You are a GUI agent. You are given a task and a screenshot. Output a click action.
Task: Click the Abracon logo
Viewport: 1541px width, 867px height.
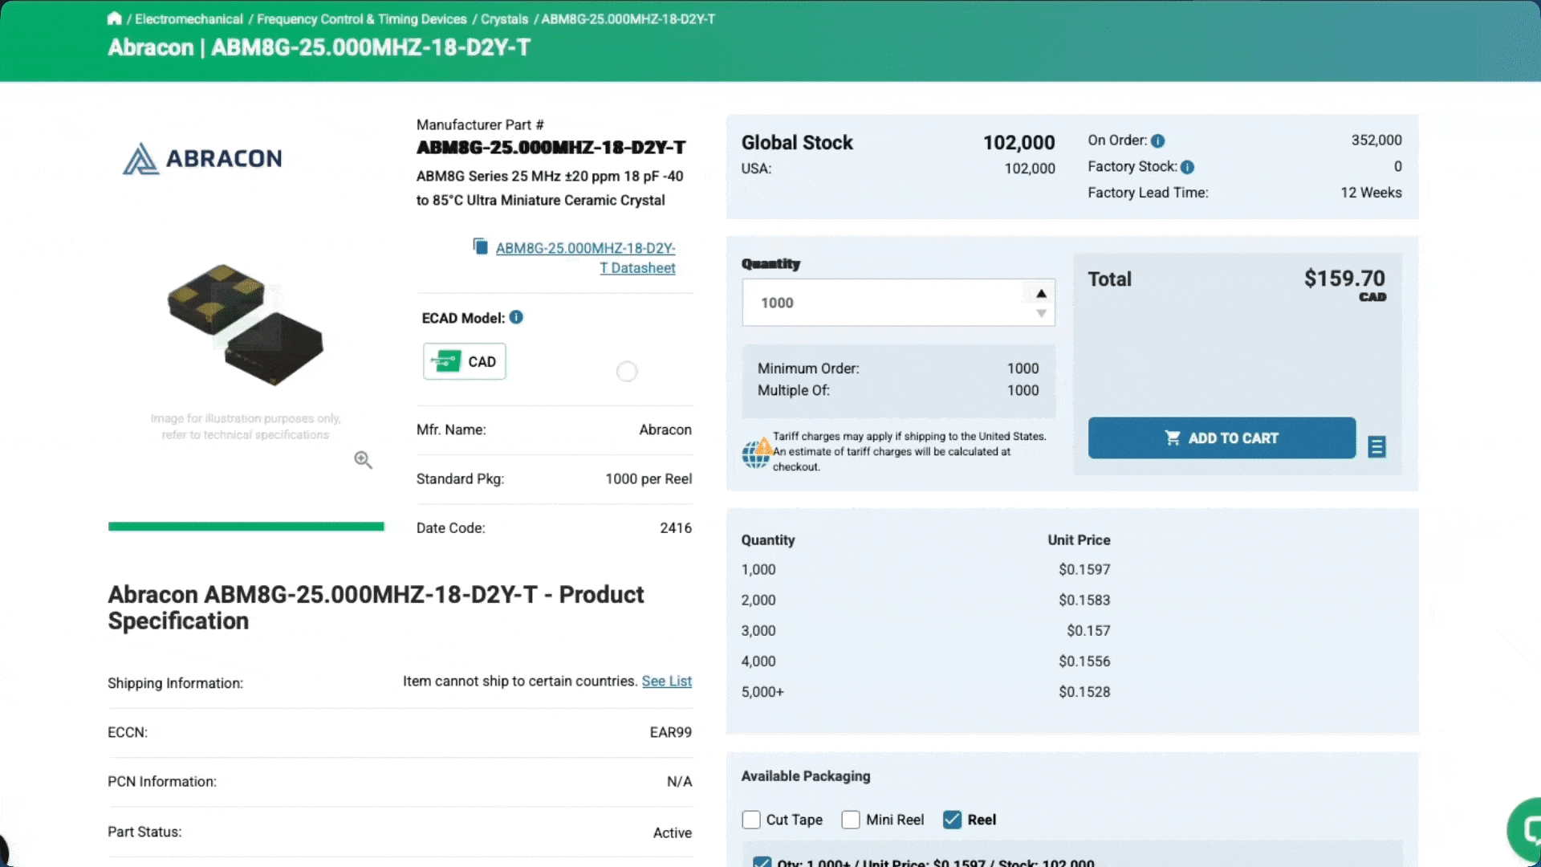point(202,158)
